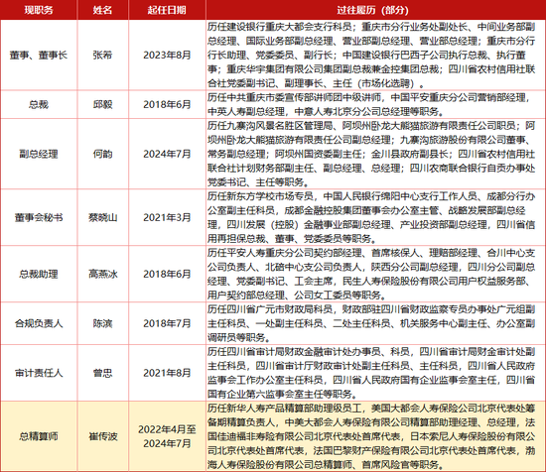Select 2024年7月 in the 副总经理 row
Viewport: 546px width, 472px height.
coord(167,154)
